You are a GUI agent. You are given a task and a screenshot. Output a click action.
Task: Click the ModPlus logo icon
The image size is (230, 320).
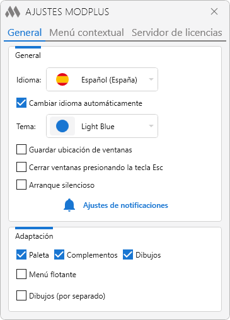pyautogui.click(x=13, y=12)
